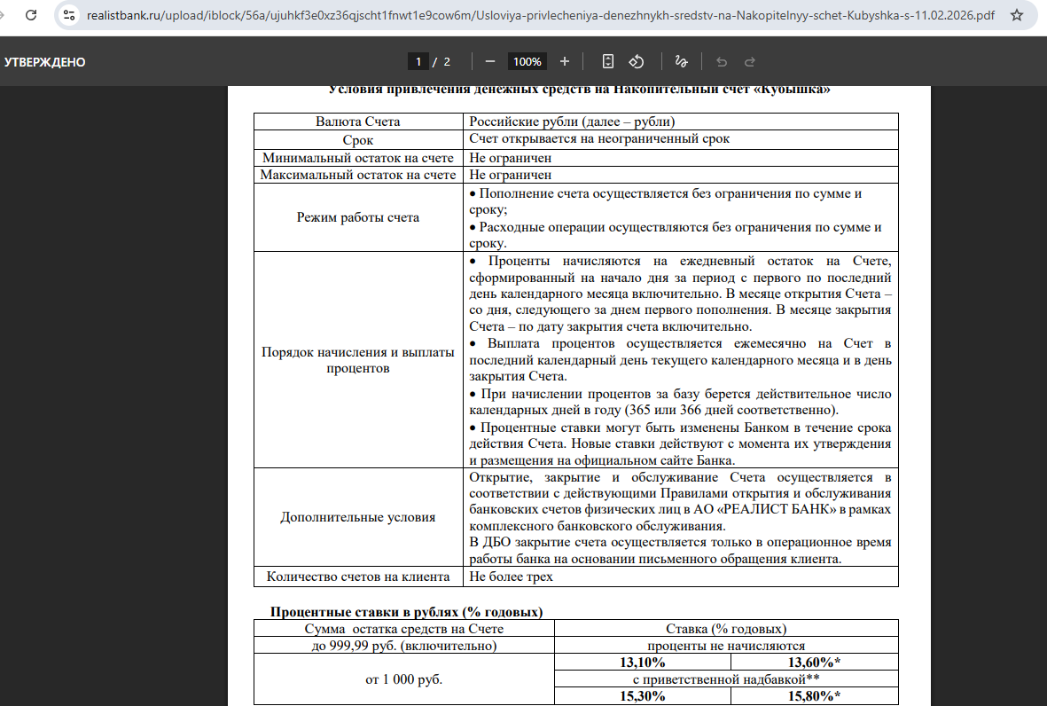
Task: Toggle fit to page view
Action: (x=607, y=61)
